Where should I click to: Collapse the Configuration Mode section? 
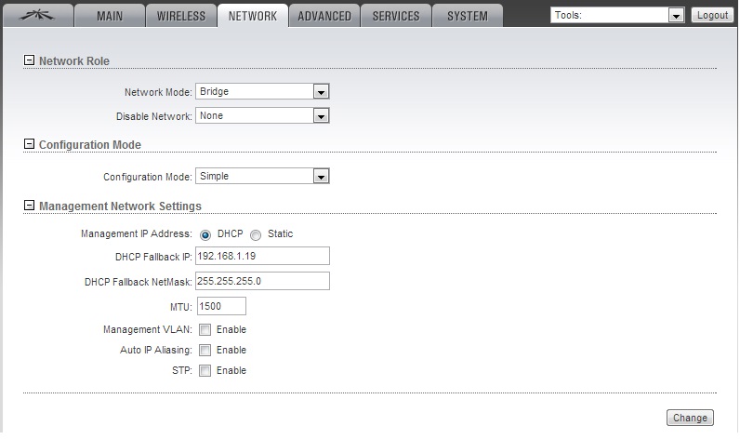click(29, 144)
